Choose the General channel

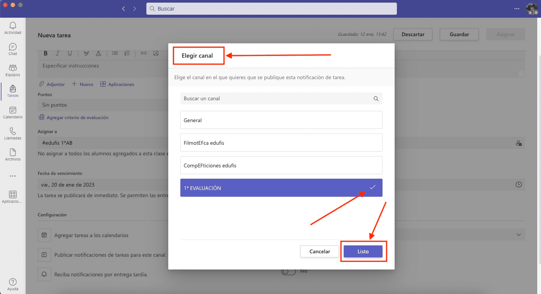click(281, 120)
